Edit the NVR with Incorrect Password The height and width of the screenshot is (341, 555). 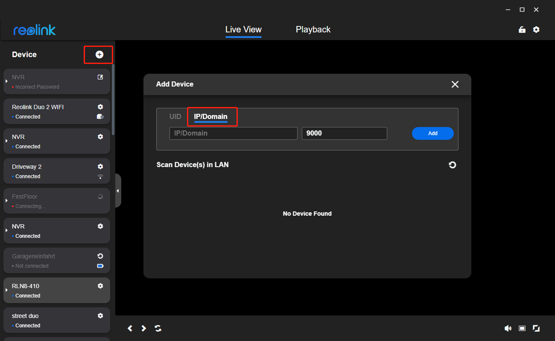click(x=100, y=77)
